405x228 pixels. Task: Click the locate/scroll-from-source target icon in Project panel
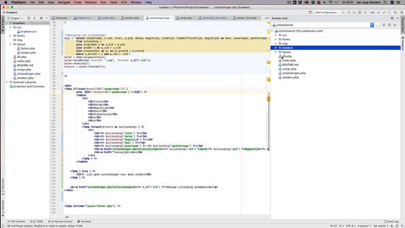[x=28, y=18]
